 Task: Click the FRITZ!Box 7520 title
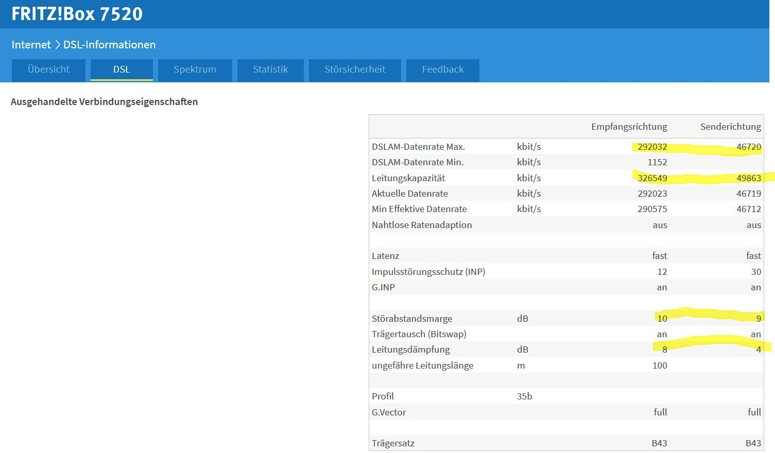coord(77,14)
